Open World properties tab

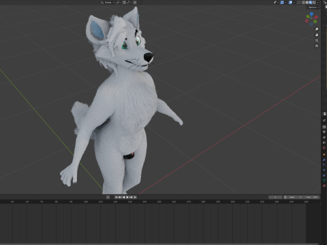pos(324,148)
